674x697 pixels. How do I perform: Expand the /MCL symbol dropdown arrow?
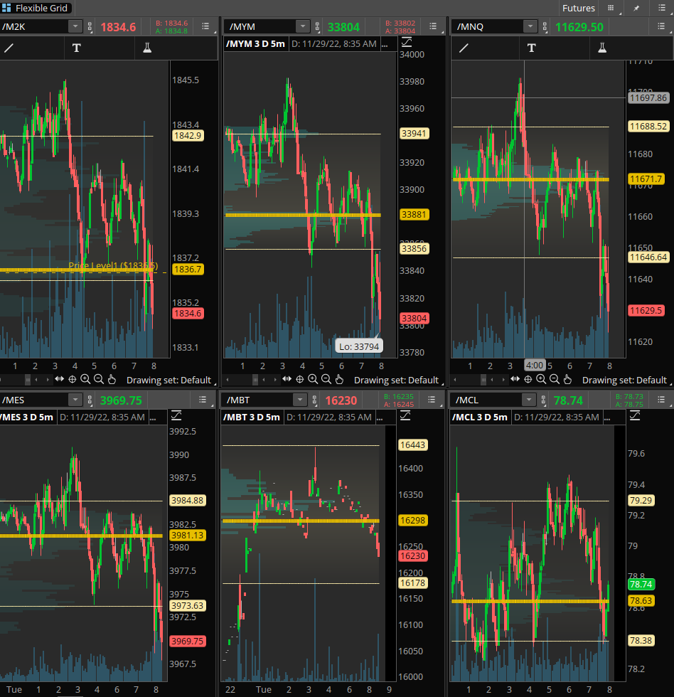click(x=529, y=400)
